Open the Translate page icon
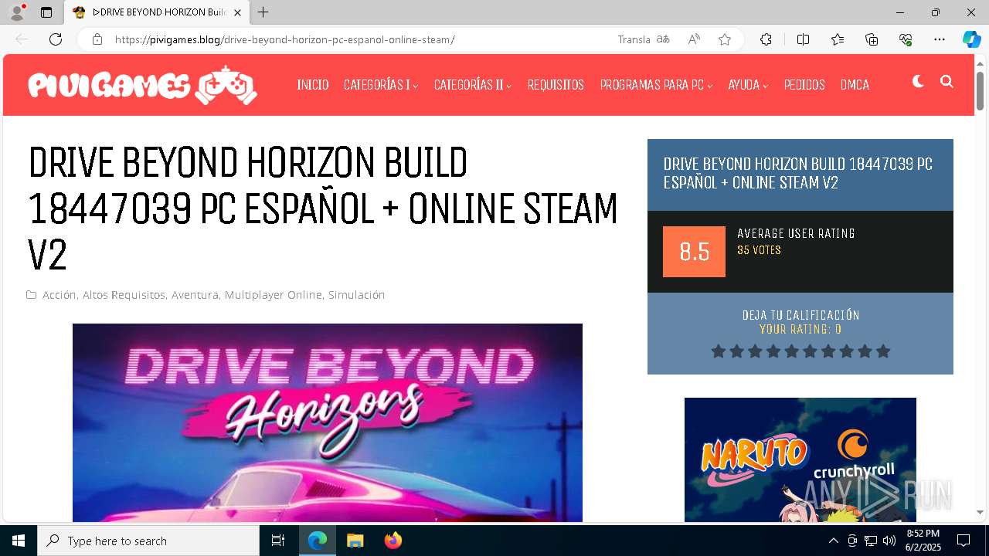 663,39
